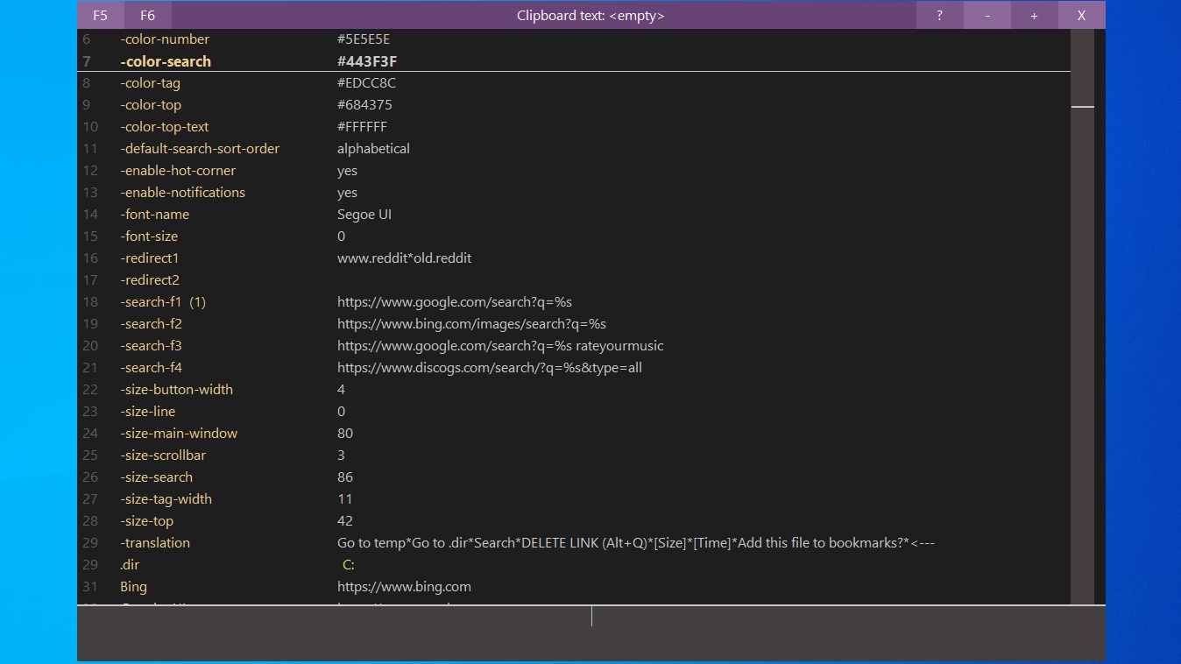Click the www.reddit*old.reddit value
This screenshot has width=1181, height=664.
404,258
